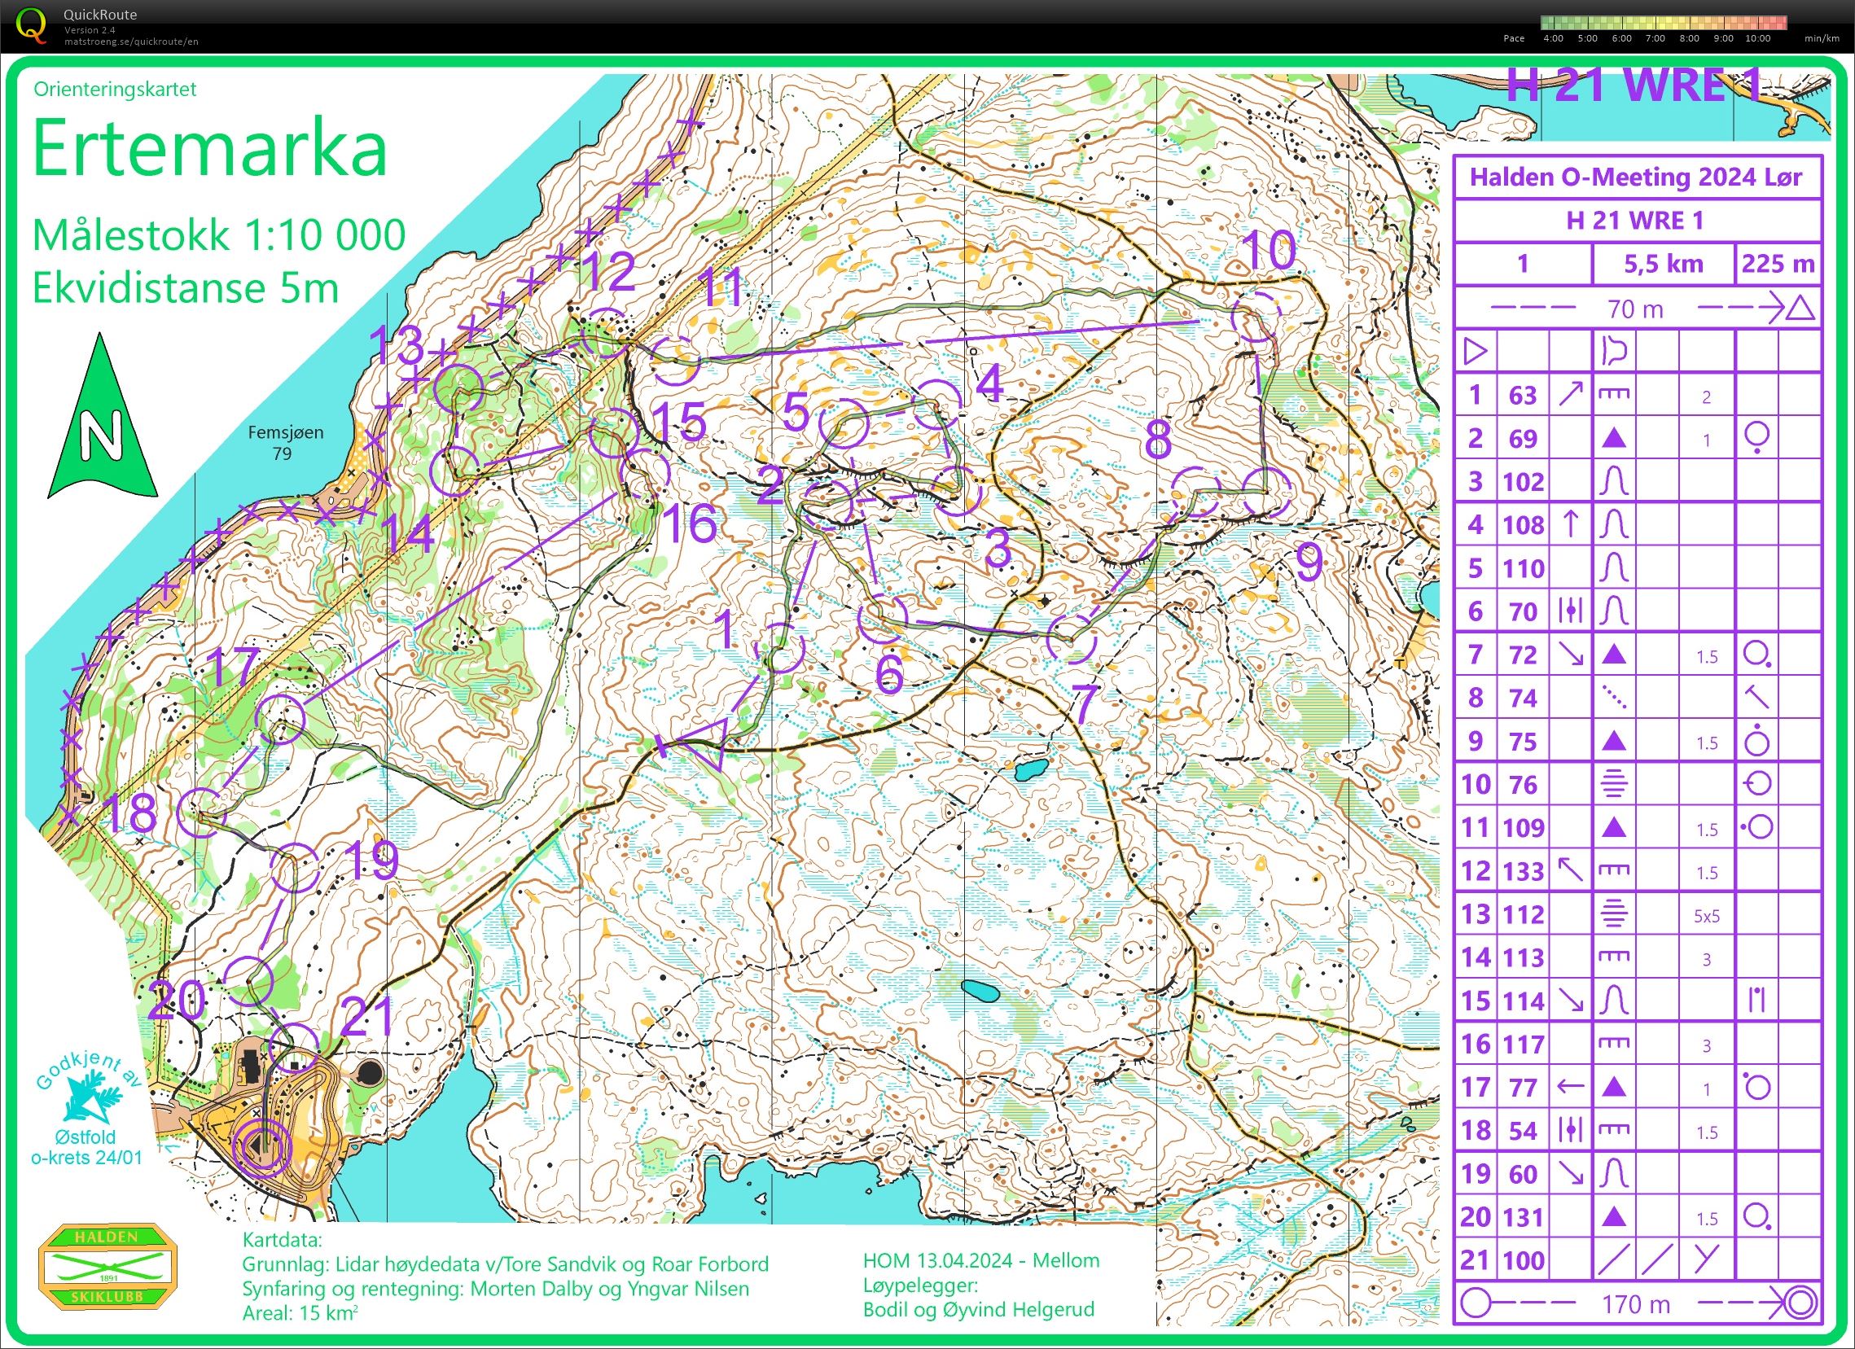Viewport: 1855px width, 1349px height.
Task: Click the Bodil og Øyvind Helgerud name
Action: click(977, 1309)
